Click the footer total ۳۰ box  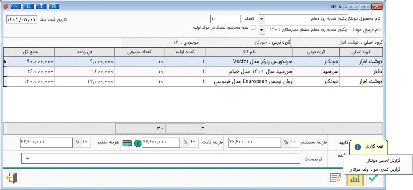(140, 128)
